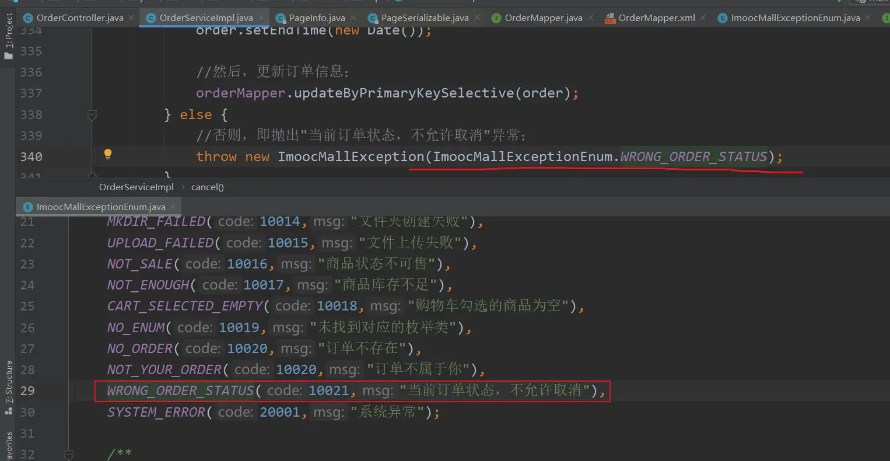The image size is (890, 461).
Task: Click OrderServiceImpl in the breadcrumb bar
Action: click(136, 187)
